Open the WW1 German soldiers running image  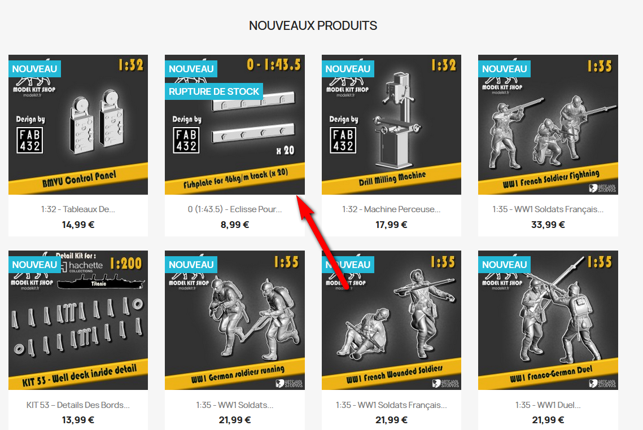pos(235,320)
